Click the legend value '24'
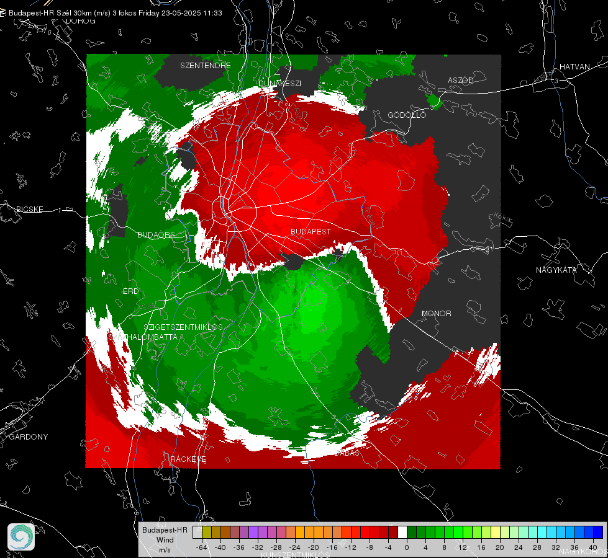This screenshot has height=558, width=608. point(519,547)
